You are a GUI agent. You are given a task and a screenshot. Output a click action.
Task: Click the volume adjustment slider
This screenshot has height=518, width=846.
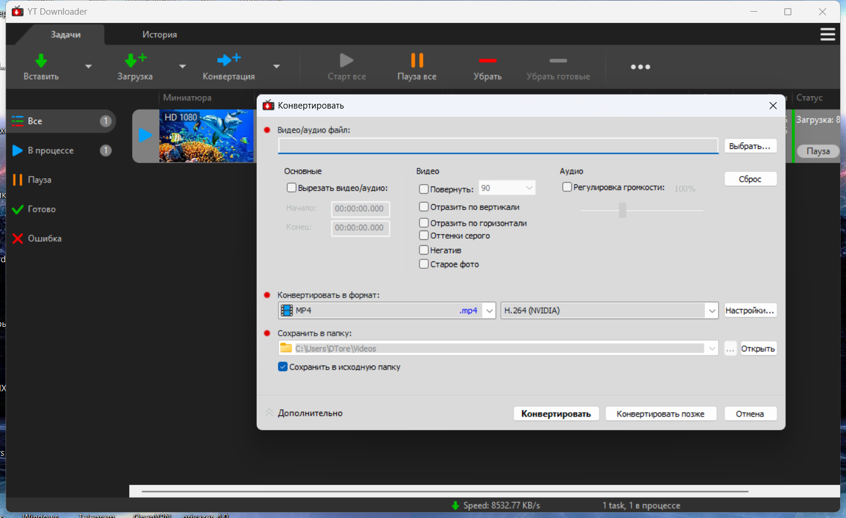click(623, 210)
